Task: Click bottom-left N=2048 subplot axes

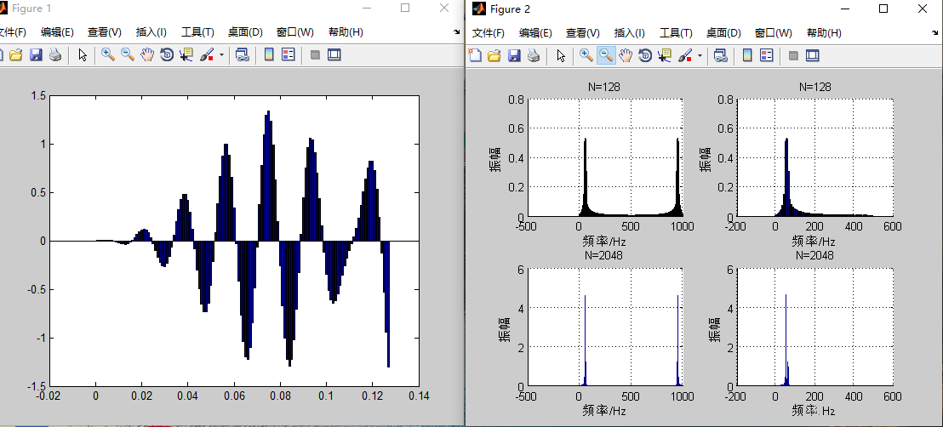Action: [605, 327]
